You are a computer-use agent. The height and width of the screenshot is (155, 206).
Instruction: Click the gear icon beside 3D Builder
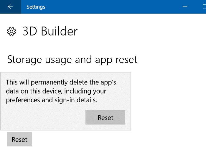[11, 31]
